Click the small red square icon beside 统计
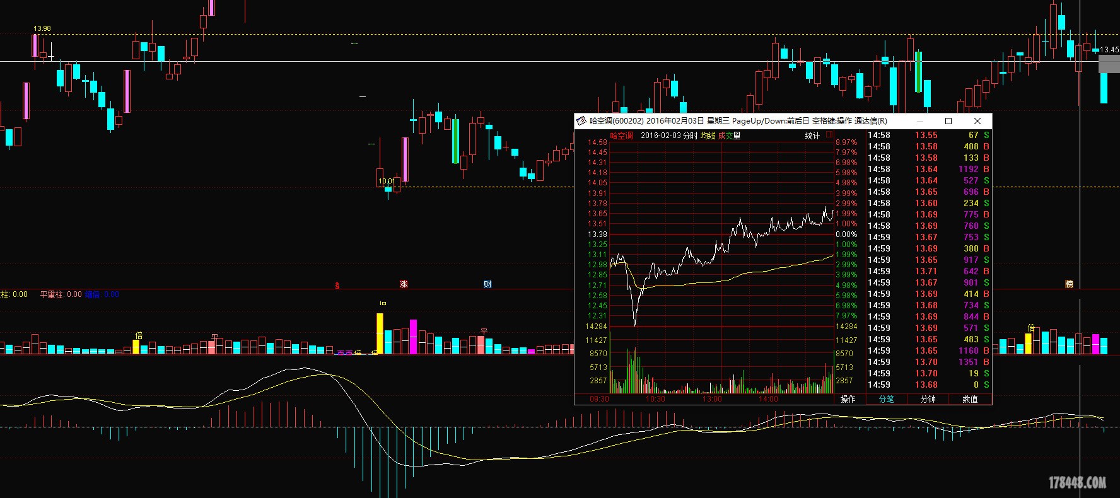Viewport: 1120px width, 498px height. tap(829, 135)
